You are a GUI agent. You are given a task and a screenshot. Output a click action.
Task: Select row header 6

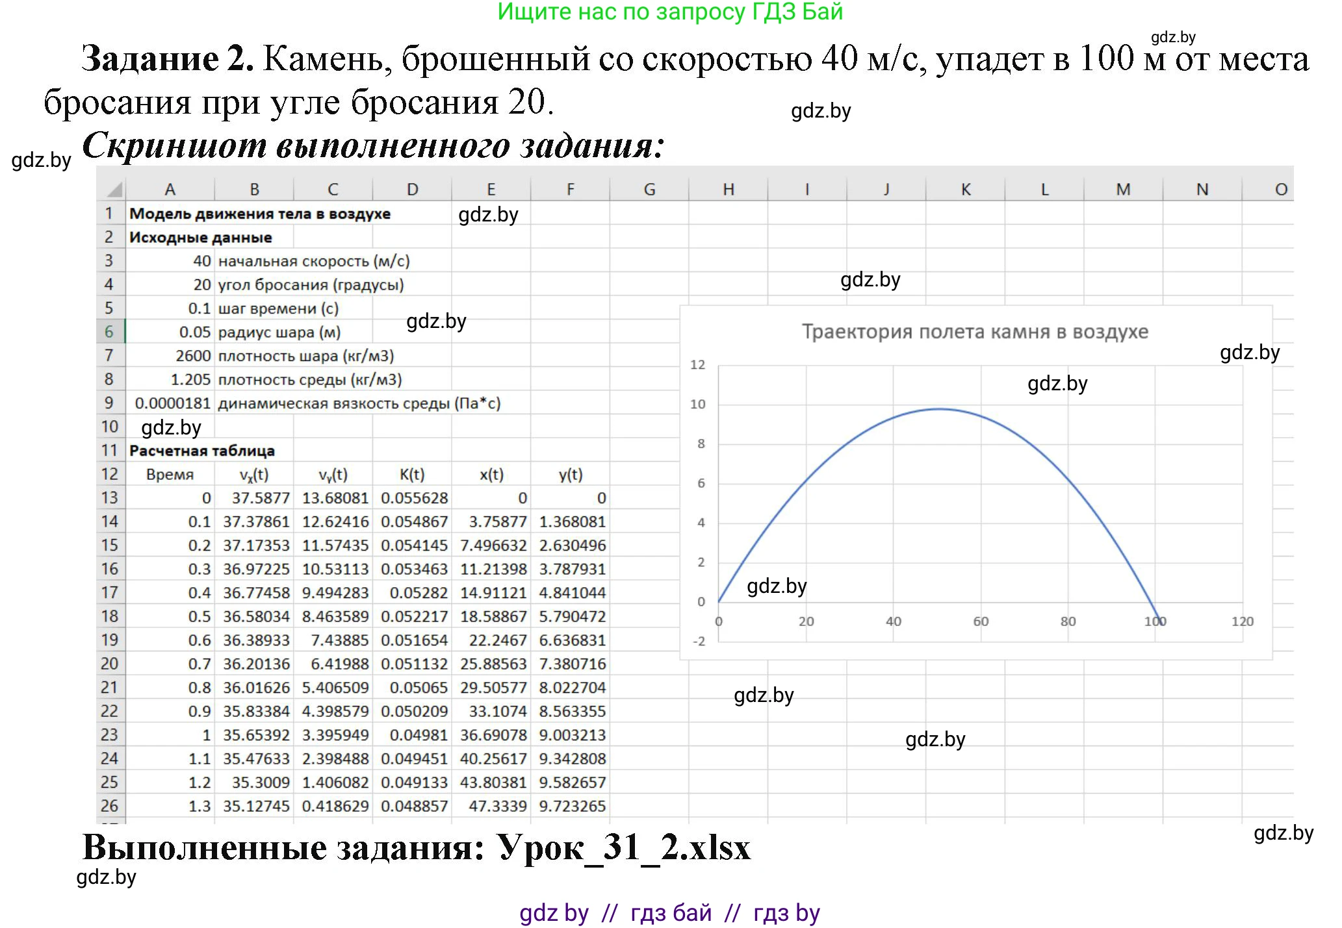click(x=110, y=332)
